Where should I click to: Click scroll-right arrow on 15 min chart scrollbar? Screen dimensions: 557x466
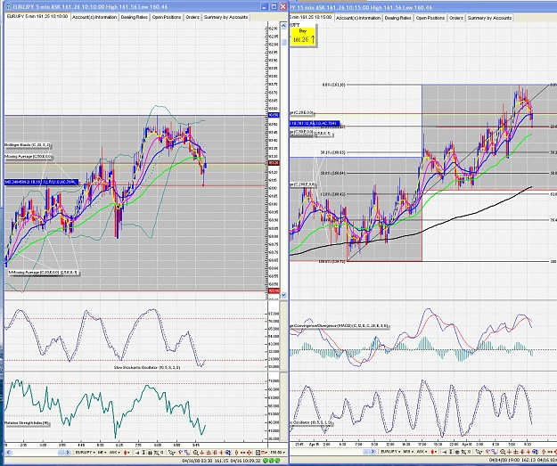(x=373, y=452)
